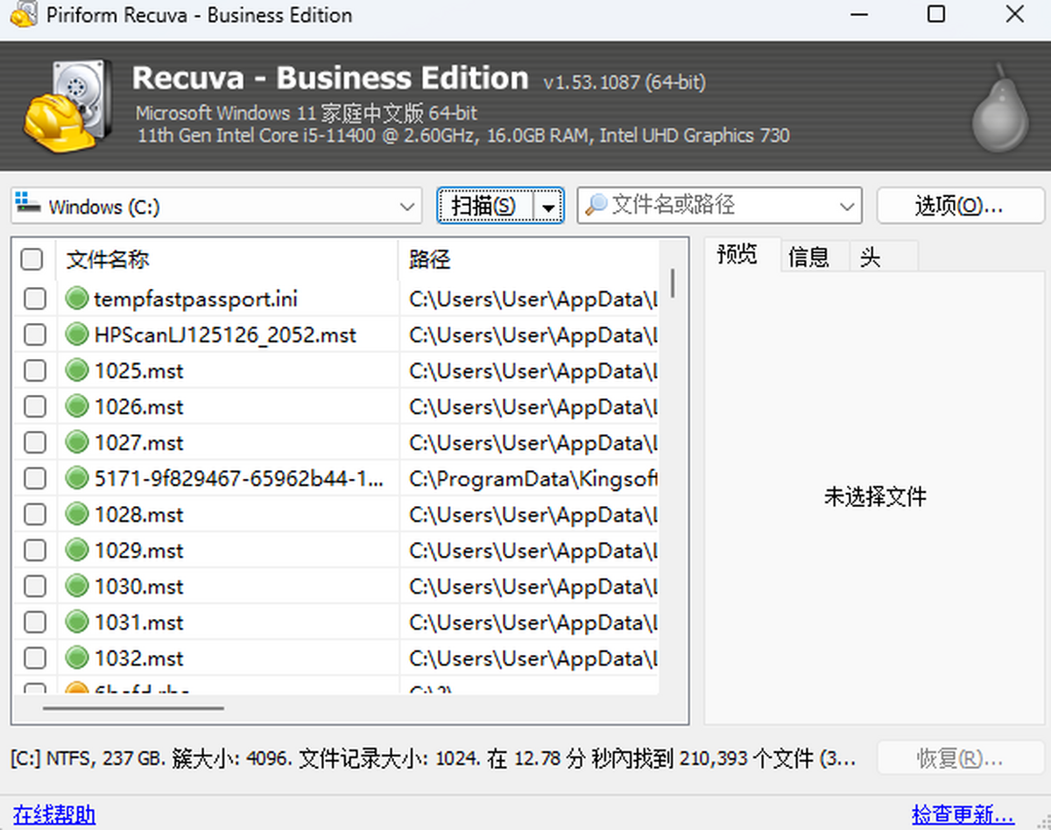Select the checkbox for 5171-9f829467 file
The image size is (1051, 830).
coord(34,479)
